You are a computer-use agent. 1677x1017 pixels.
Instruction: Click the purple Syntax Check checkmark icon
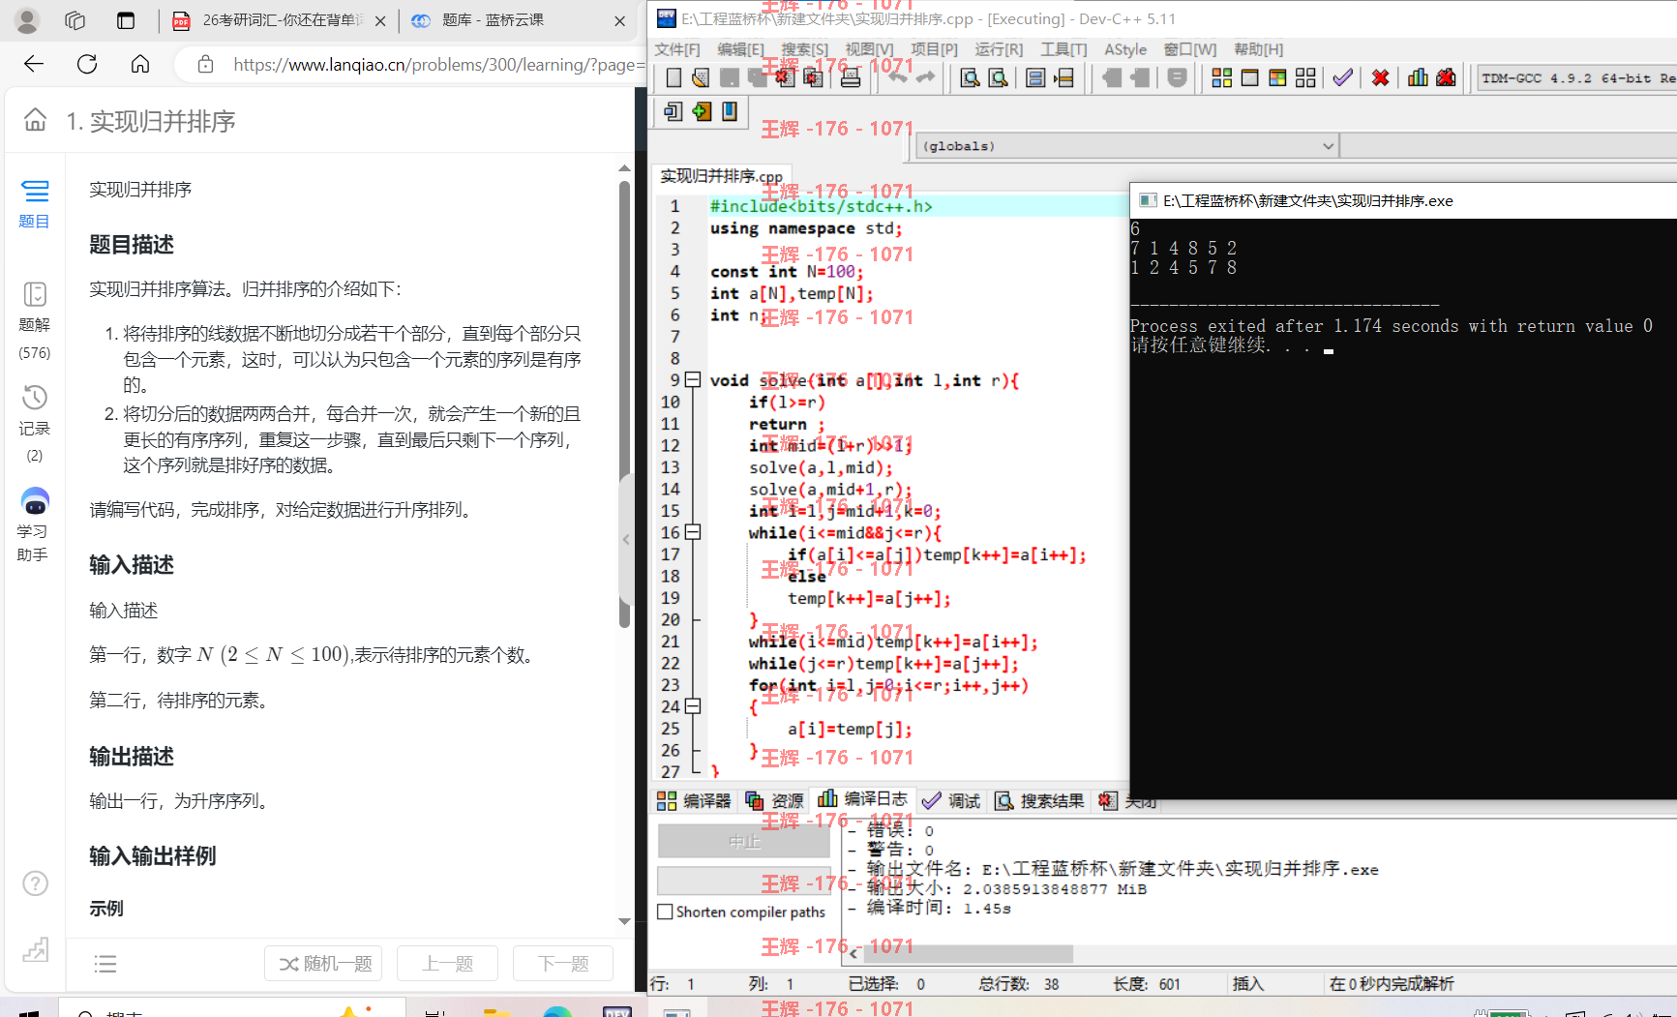(1342, 78)
